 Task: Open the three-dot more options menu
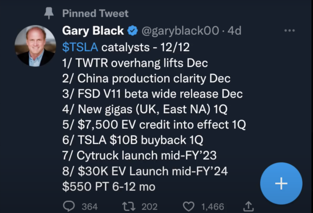289,31
